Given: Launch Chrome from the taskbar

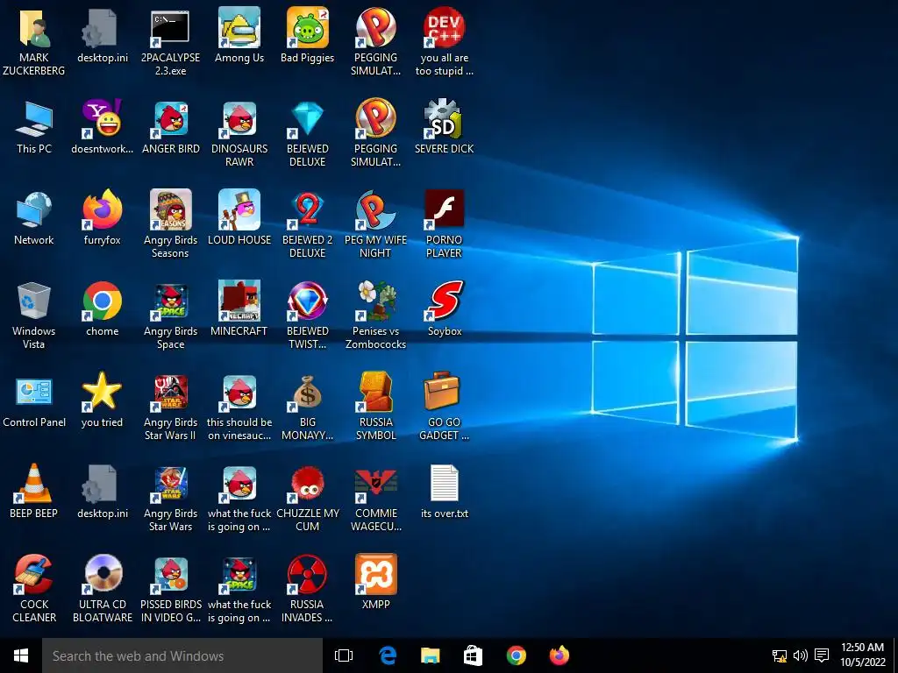Looking at the screenshot, I should (516, 655).
